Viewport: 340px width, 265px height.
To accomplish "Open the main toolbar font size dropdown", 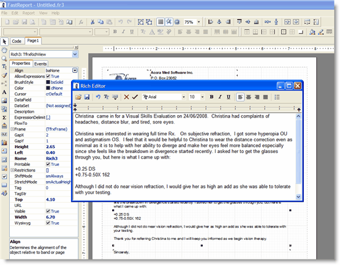I will click(x=106, y=32).
